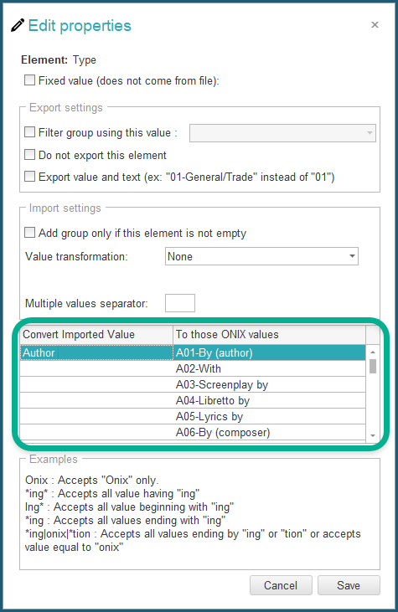Click the To those ONIX values header

pos(269,335)
